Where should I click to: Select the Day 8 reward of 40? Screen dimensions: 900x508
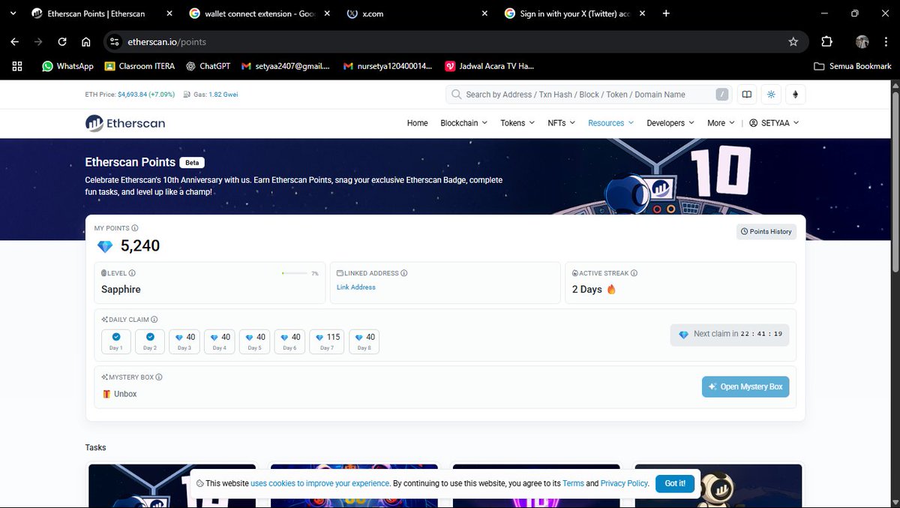point(364,341)
